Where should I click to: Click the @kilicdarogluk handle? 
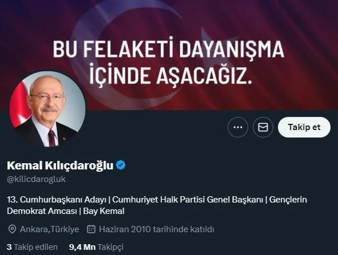coord(36,179)
